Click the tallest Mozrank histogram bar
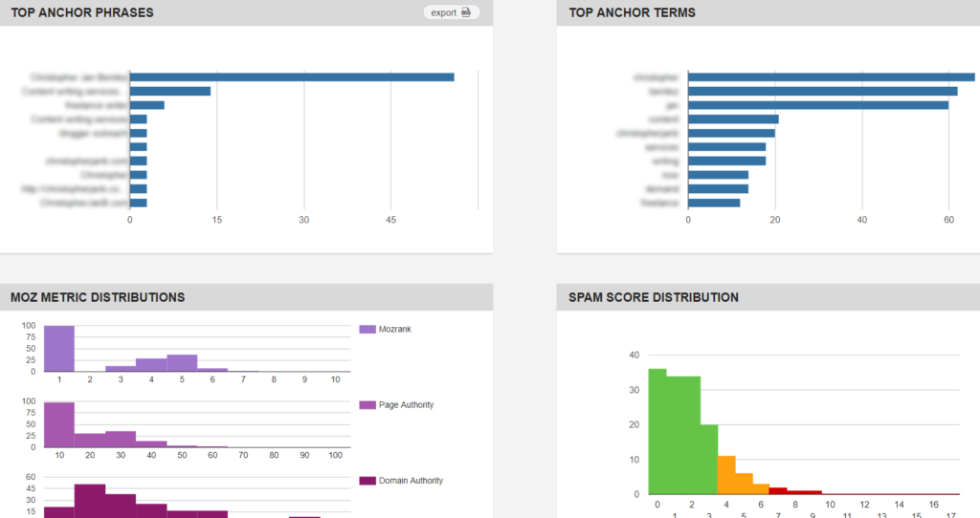This screenshot has width=980, height=518. (58, 348)
